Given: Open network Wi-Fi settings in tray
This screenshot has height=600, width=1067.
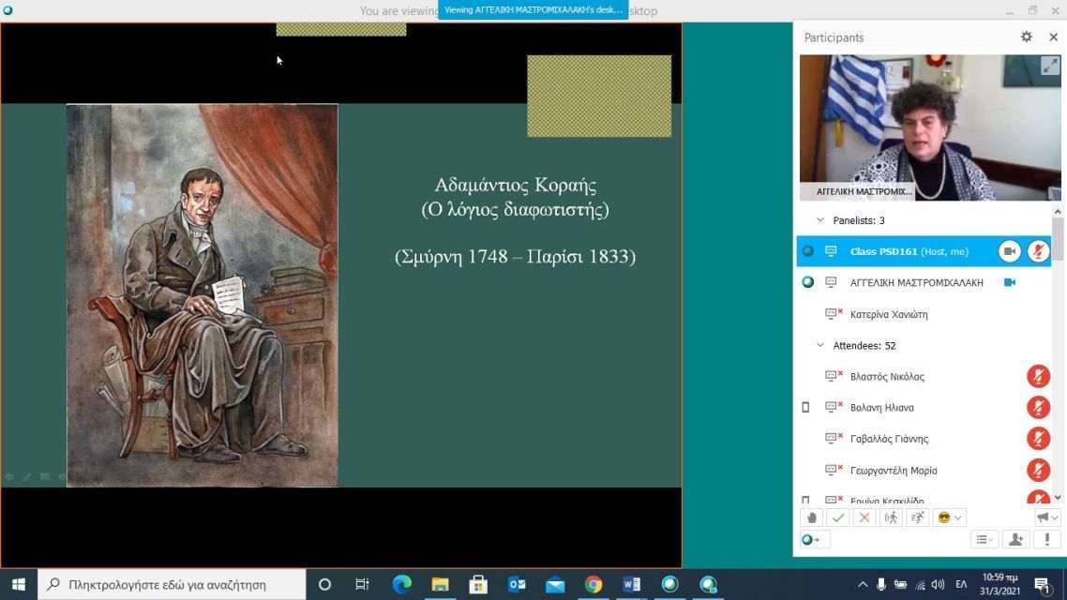Looking at the screenshot, I should (920, 584).
